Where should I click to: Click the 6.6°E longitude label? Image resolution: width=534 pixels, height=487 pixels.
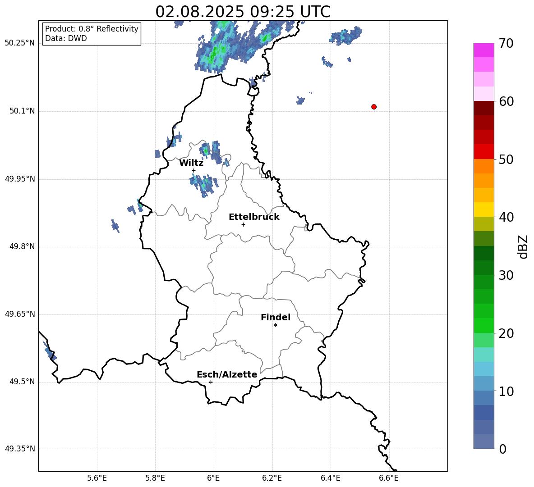pos(389,478)
